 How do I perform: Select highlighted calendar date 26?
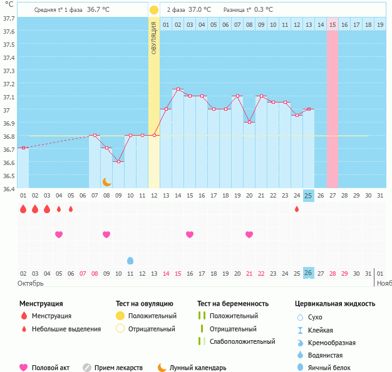click(x=308, y=273)
